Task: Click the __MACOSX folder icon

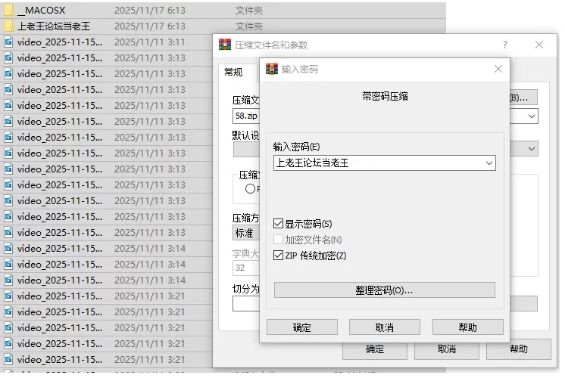Action: click(x=8, y=11)
